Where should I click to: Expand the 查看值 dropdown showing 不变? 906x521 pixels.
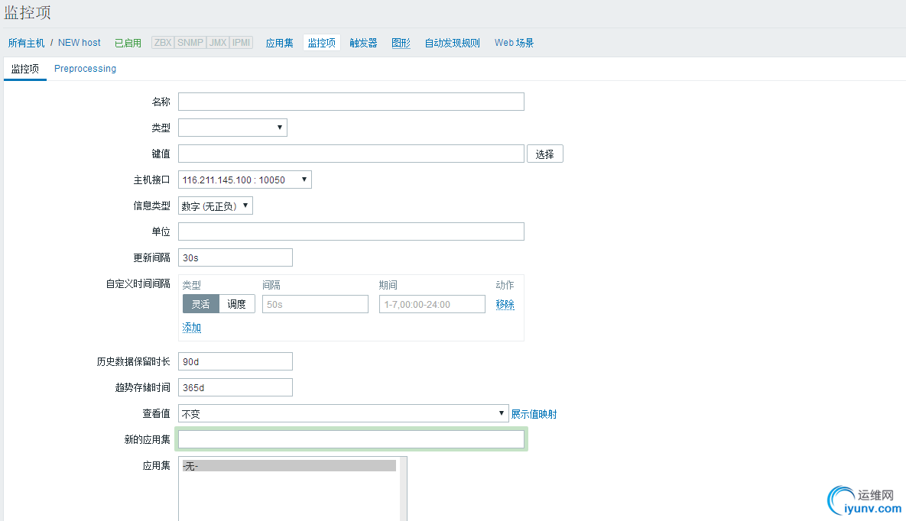(343, 413)
